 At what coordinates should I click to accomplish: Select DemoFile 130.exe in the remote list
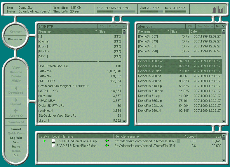(180, 61)
